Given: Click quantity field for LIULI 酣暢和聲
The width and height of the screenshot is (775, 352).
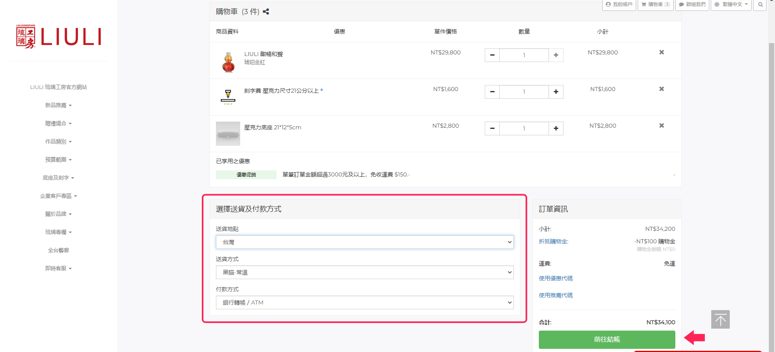Looking at the screenshot, I should (524, 55).
